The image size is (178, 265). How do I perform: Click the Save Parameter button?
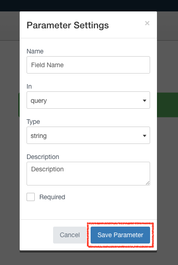tap(120, 235)
